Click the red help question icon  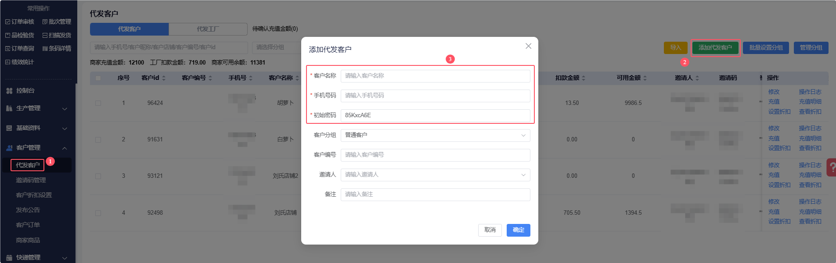pyautogui.click(x=831, y=167)
